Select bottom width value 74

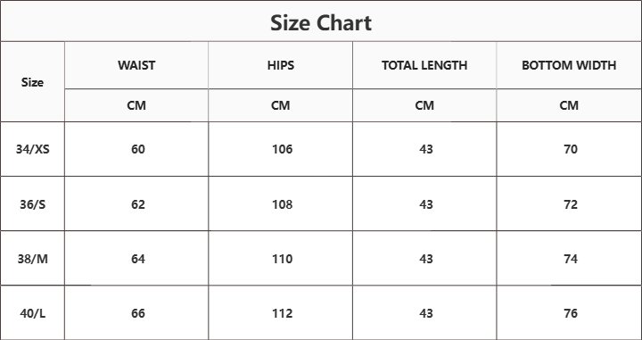(571, 259)
